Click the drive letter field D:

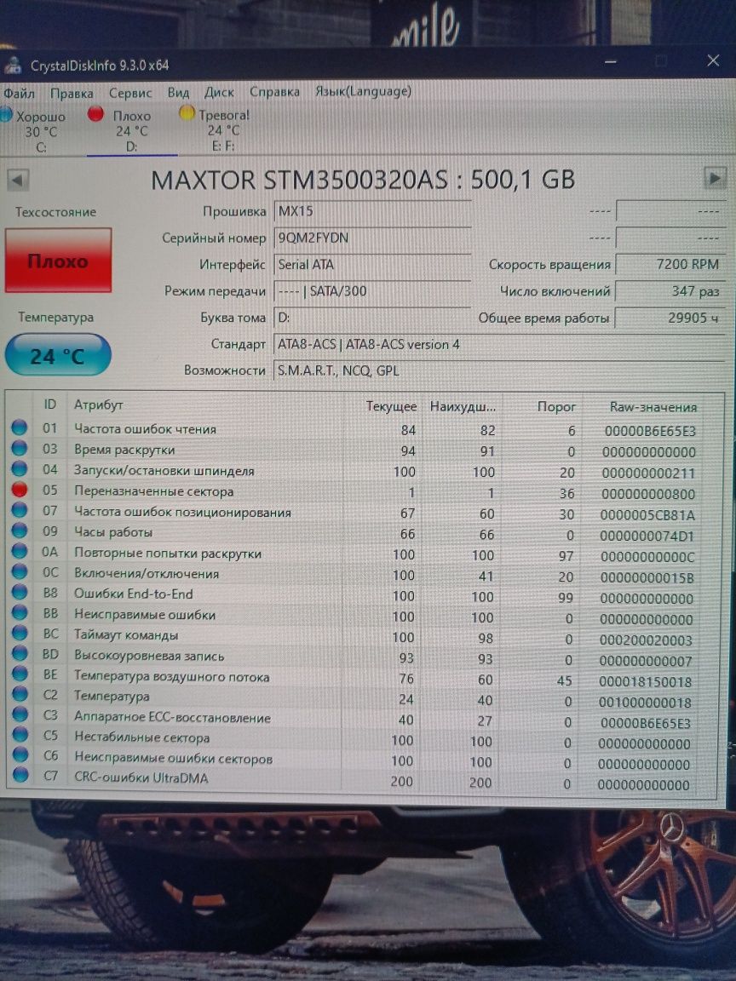pos(372,318)
